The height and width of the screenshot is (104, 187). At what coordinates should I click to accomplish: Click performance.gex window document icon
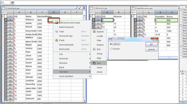coord(133,8)
